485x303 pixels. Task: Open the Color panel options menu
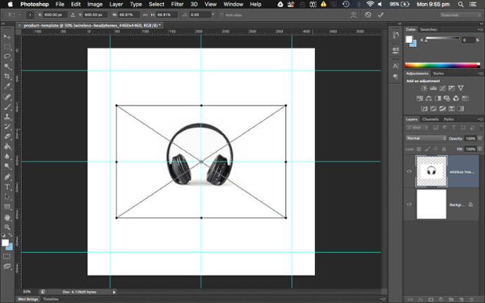(x=480, y=30)
